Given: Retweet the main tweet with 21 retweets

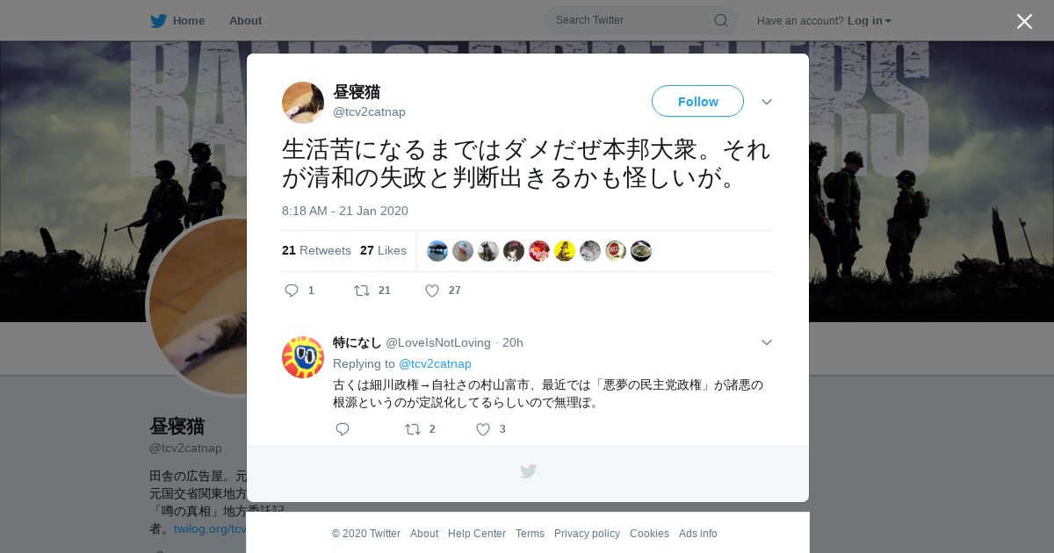Looking at the screenshot, I should (x=362, y=291).
